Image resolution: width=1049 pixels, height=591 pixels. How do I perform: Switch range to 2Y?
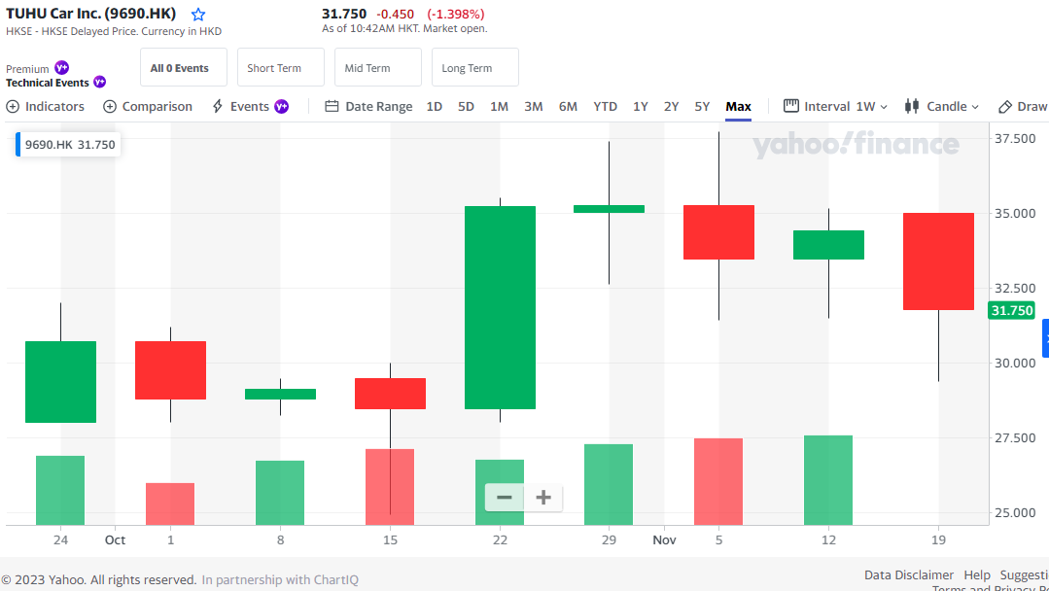click(x=671, y=106)
